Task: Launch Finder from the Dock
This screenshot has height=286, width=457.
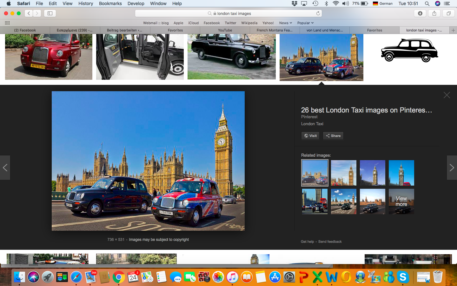Action: (19, 277)
